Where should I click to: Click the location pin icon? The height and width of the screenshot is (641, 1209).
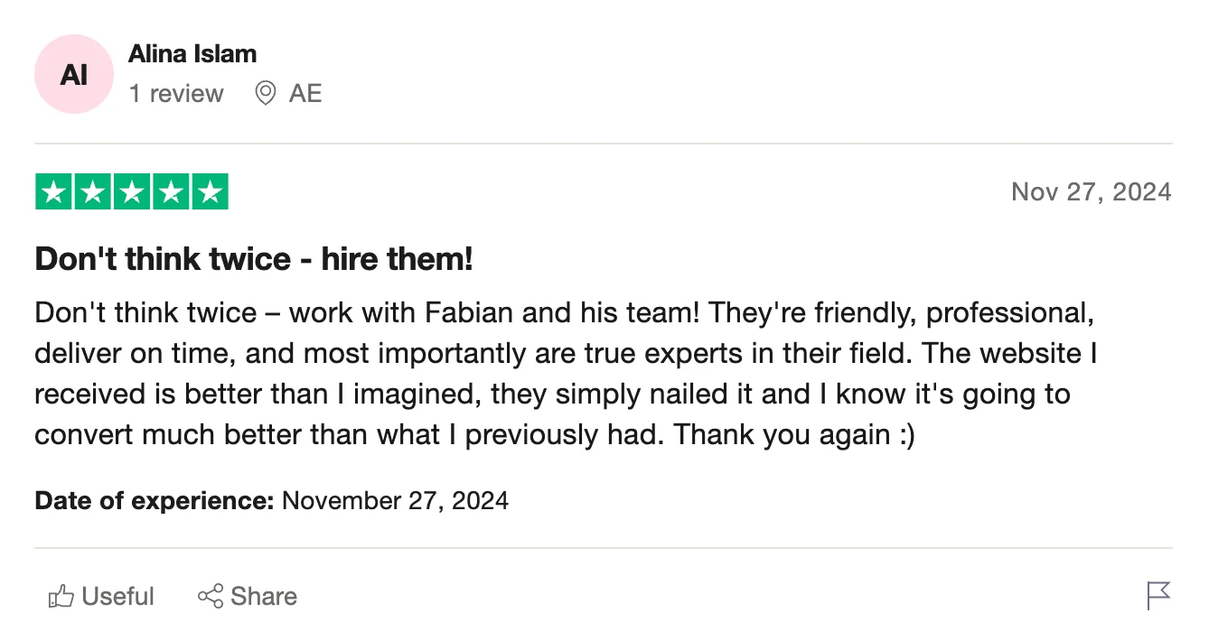pos(265,93)
